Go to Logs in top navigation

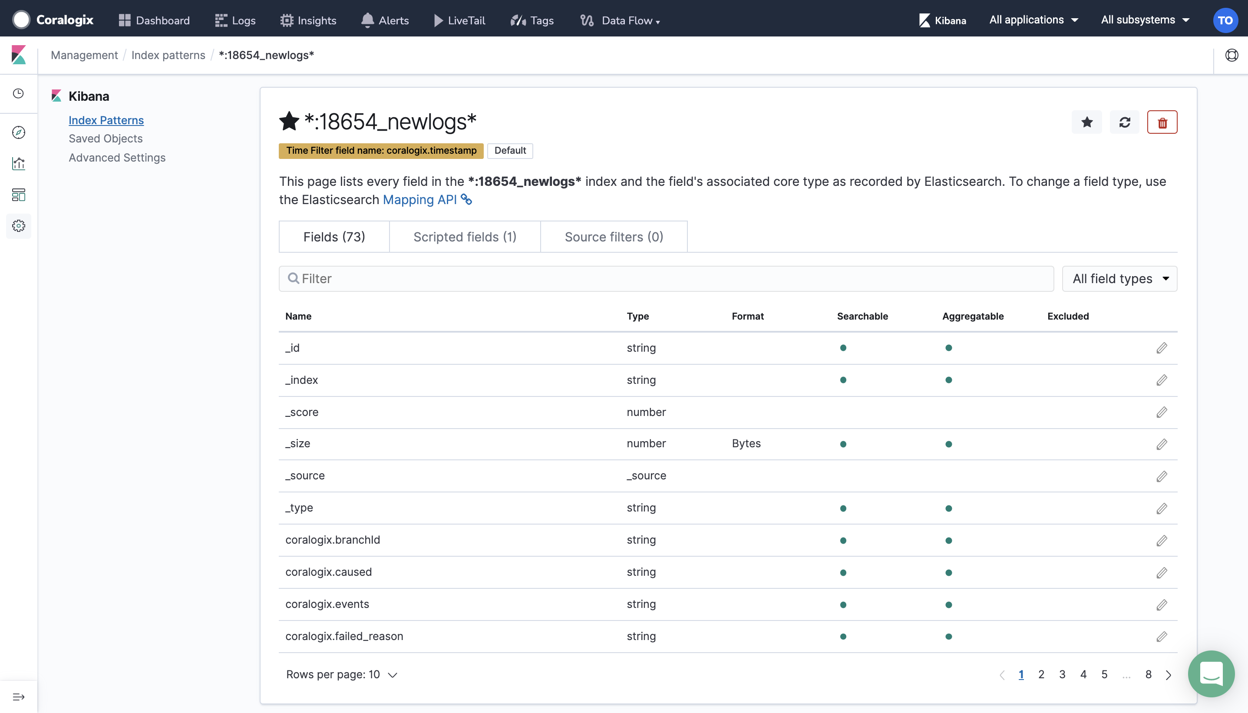pos(235,20)
